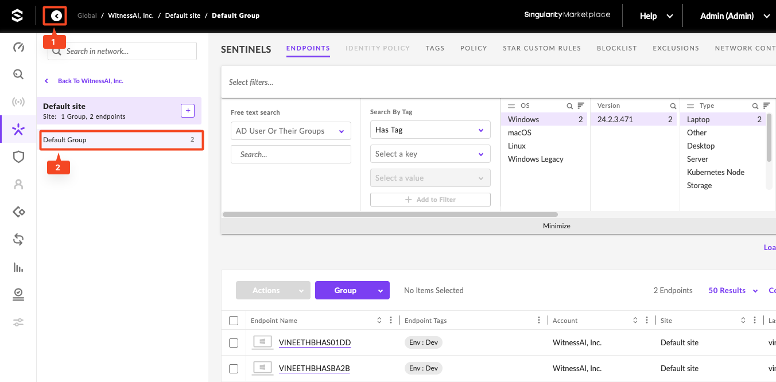Open the Reports bar chart sidebar icon

click(18, 267)
